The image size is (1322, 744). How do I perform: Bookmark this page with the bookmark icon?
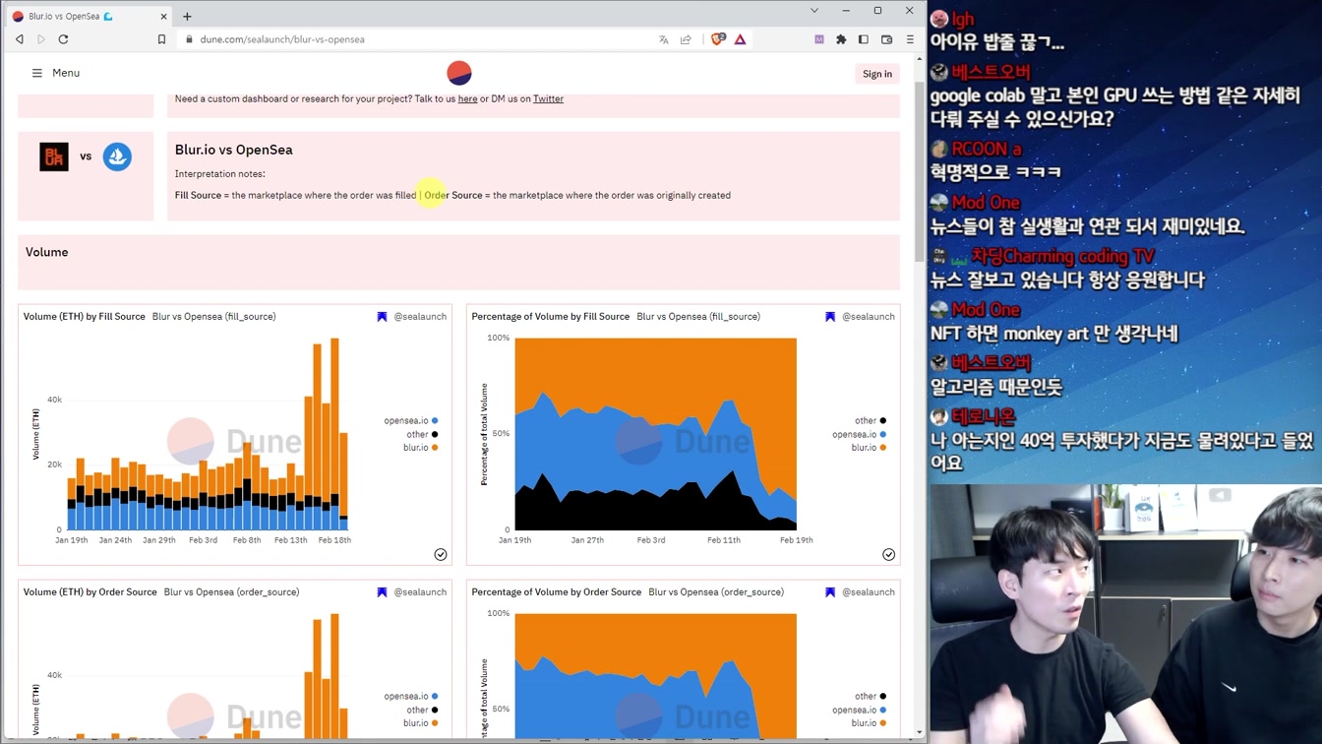click(161, 39)
